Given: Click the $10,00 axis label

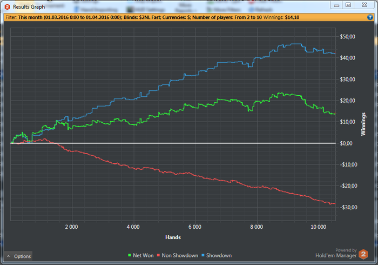Looking at the screenshot, I should coord(347,122).
